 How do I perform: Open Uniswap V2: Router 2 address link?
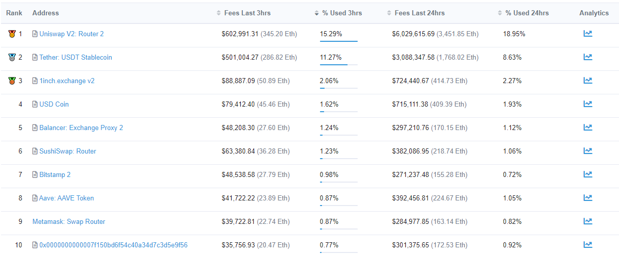click(x=71, y=34)
